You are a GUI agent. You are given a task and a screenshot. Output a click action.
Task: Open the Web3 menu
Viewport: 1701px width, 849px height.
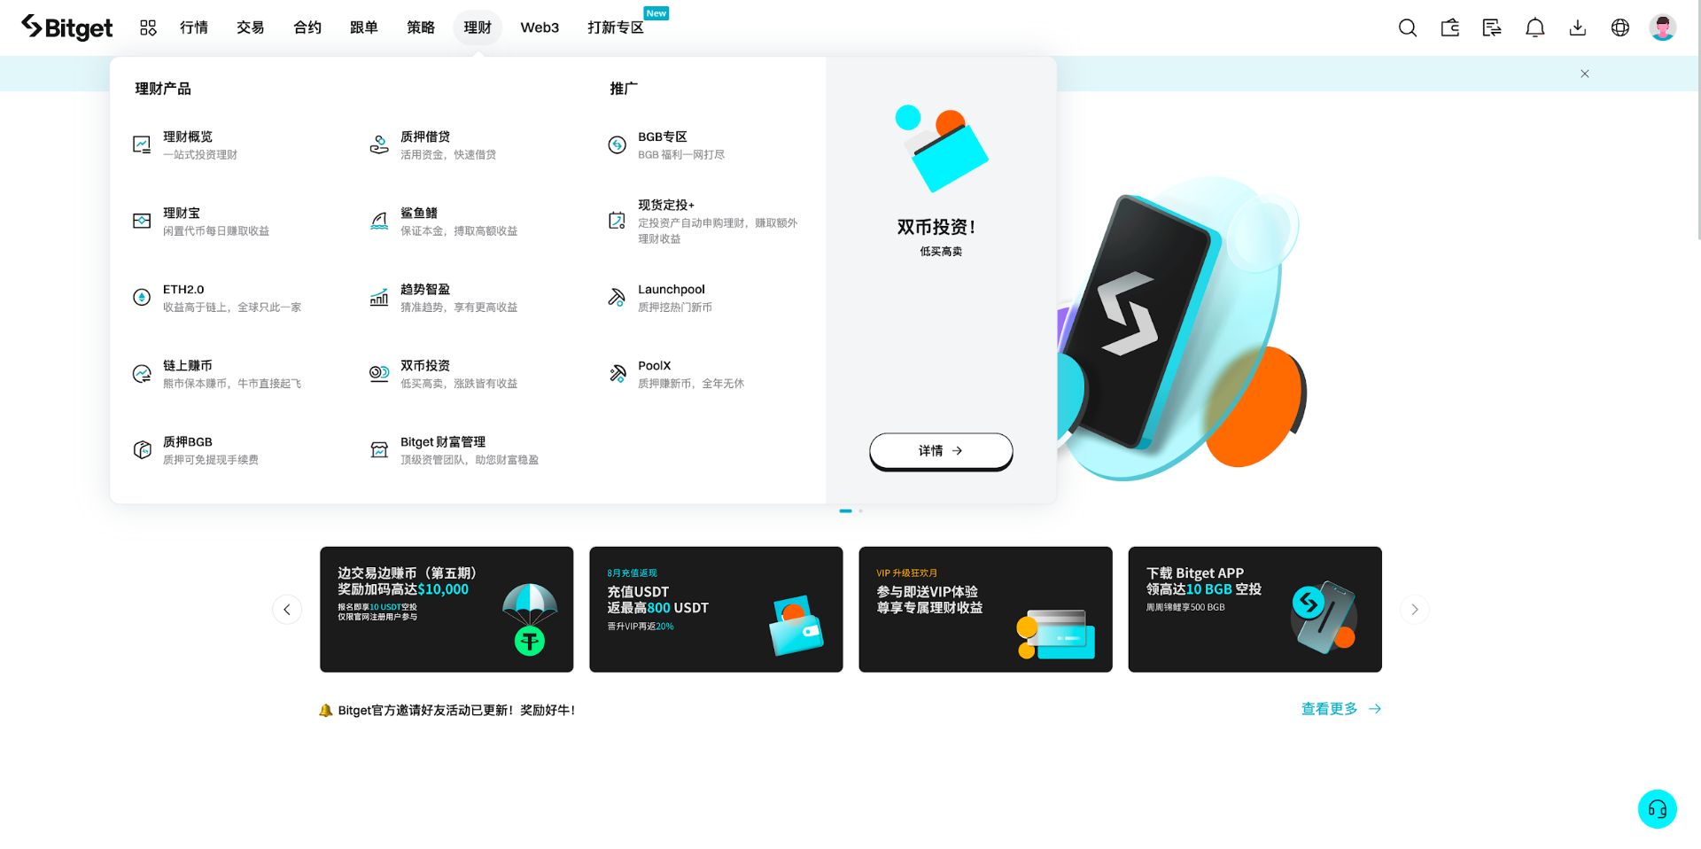pos(540,27)
